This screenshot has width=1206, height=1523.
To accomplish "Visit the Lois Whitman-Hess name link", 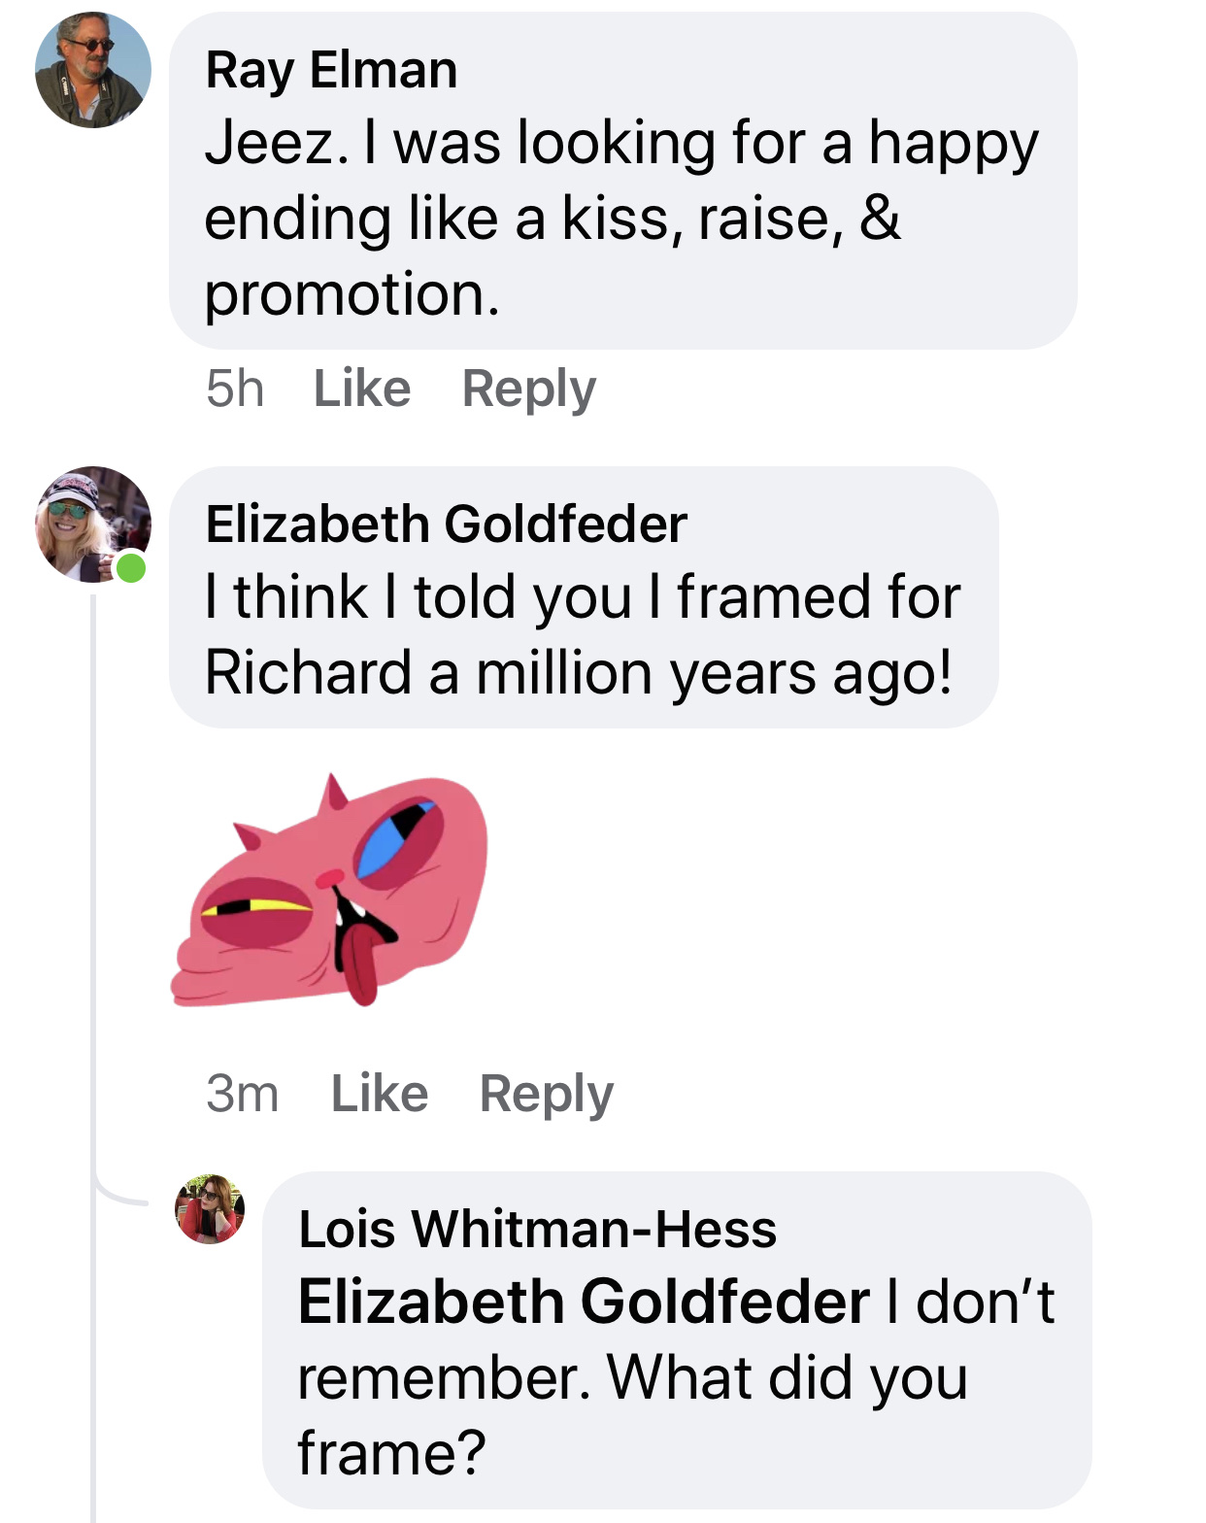I will (x=537, y=1229).
